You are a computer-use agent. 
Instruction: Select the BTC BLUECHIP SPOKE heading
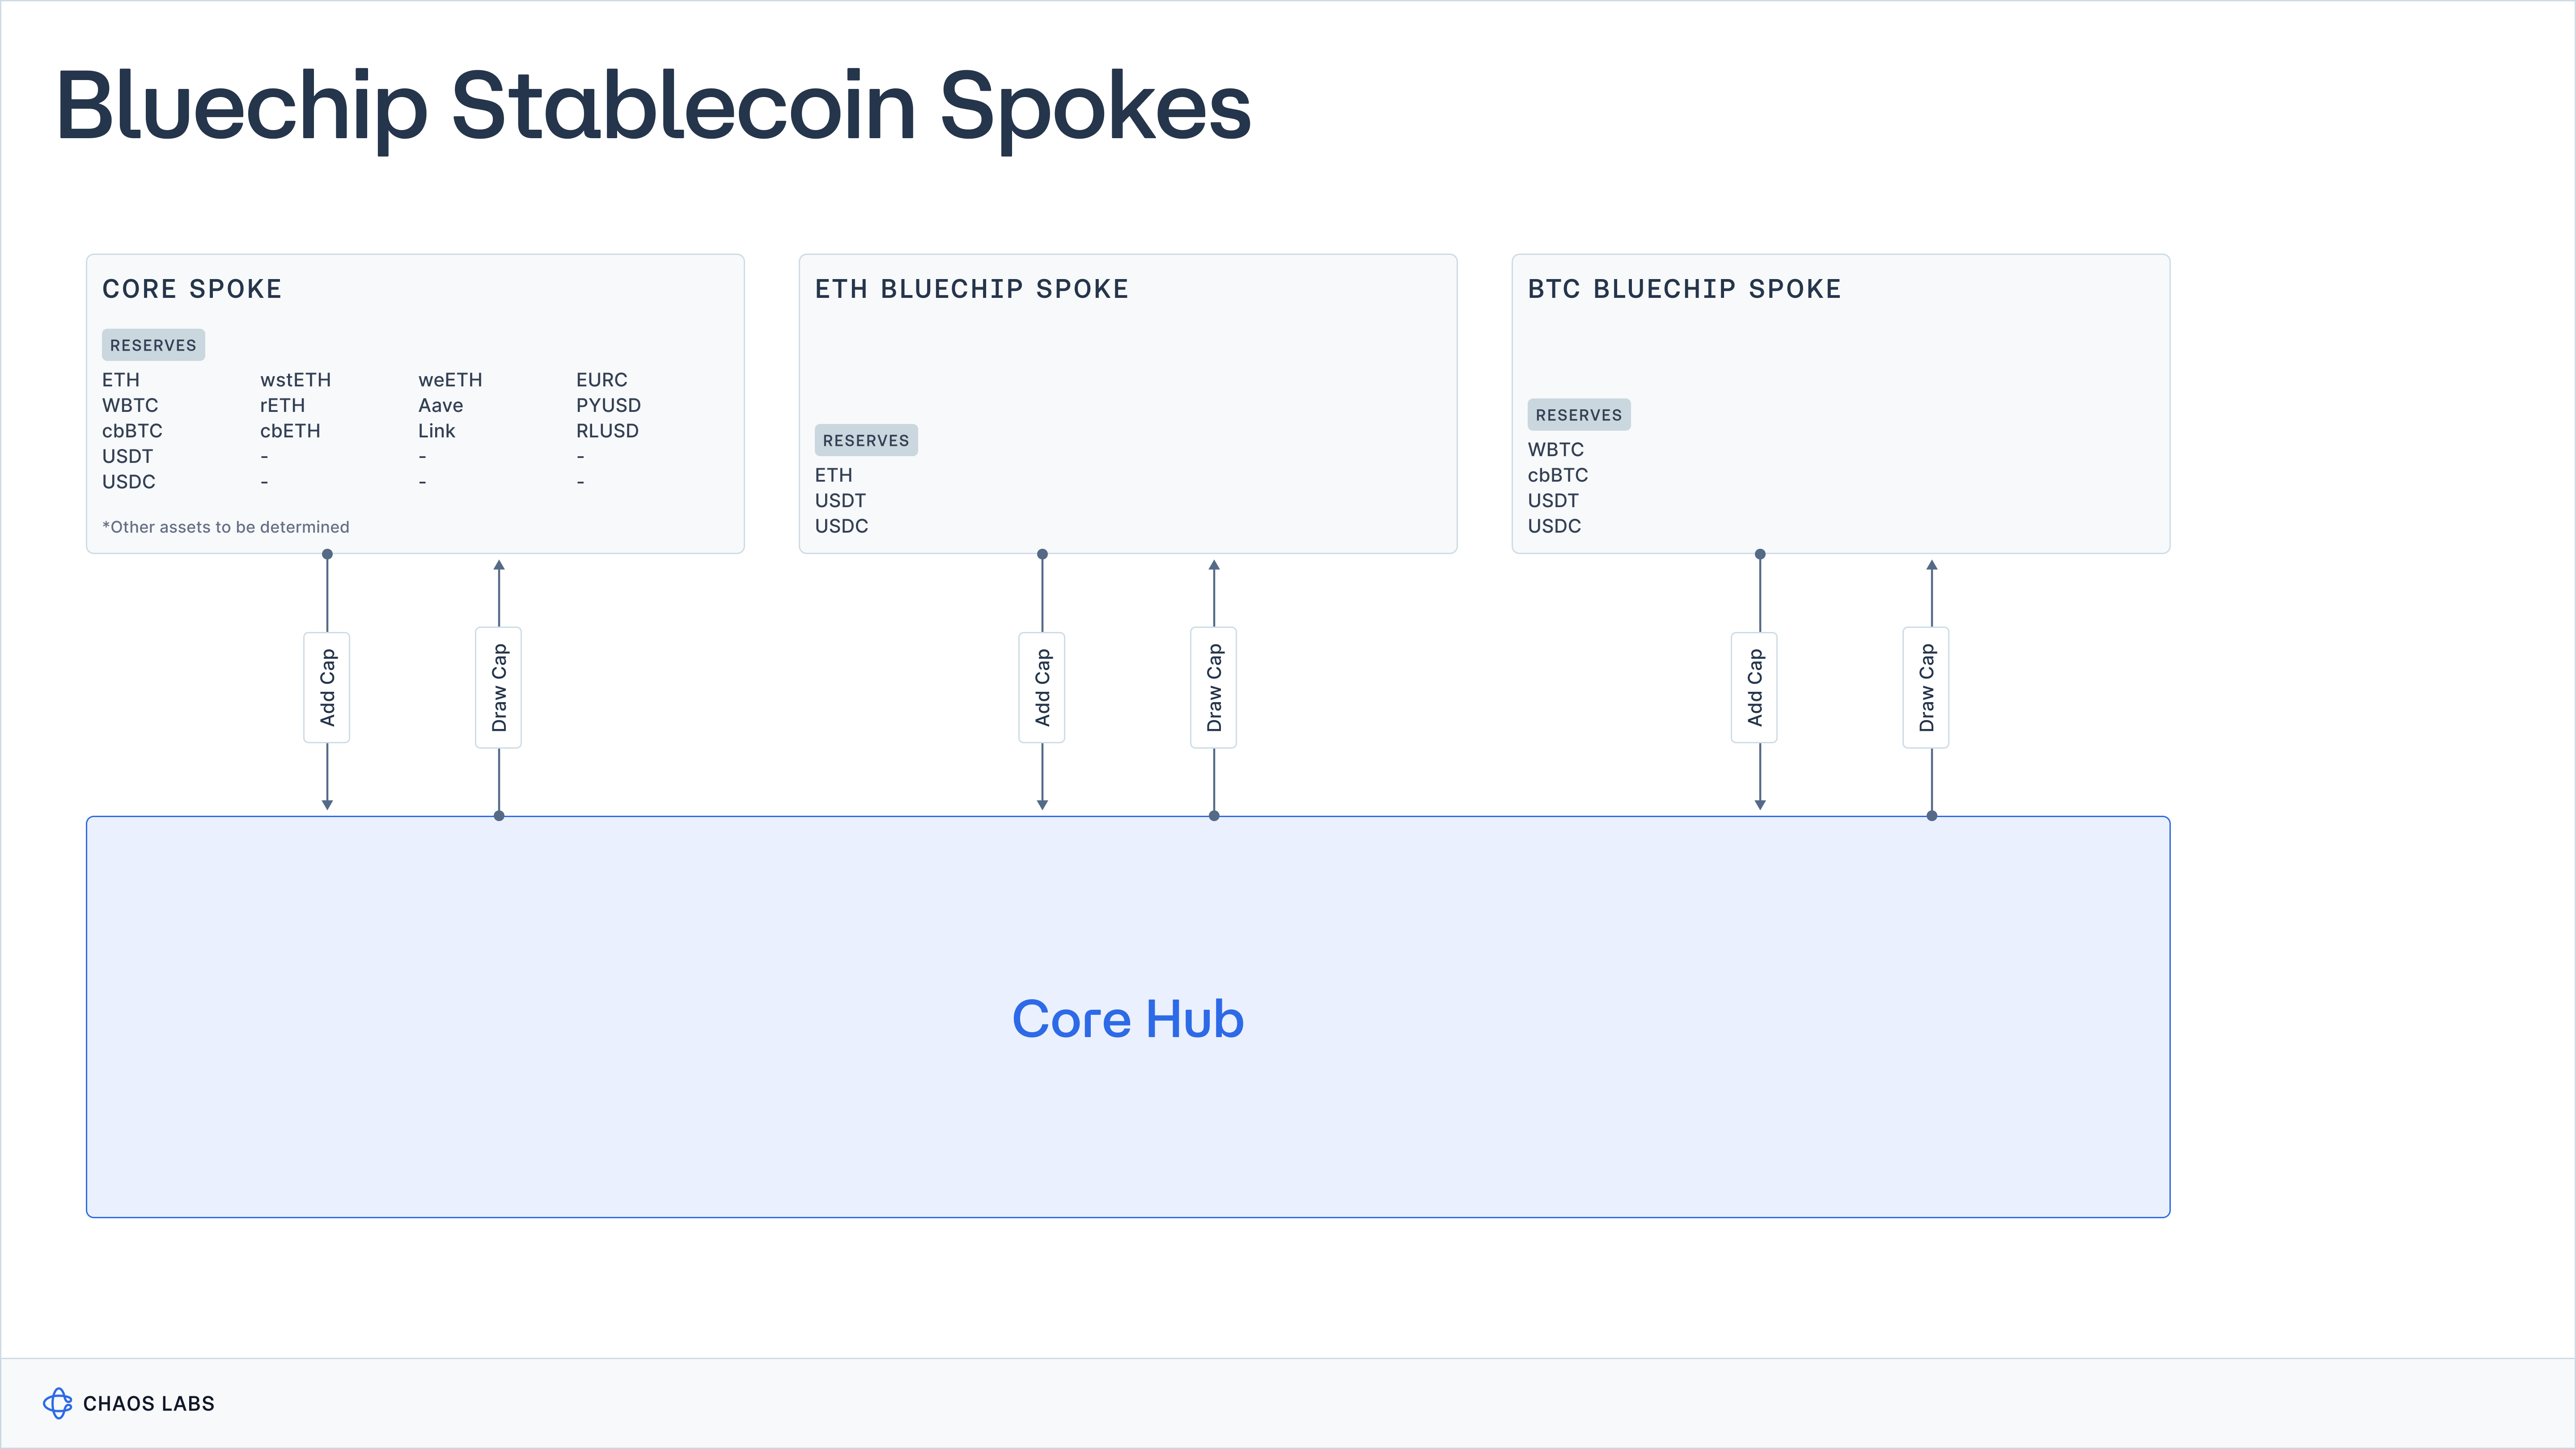[1684, 289]
